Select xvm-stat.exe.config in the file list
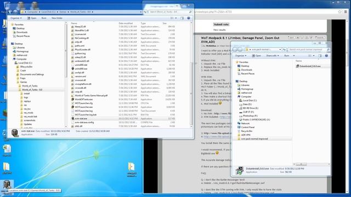Viewport: 351px width, 197px height. 84,122
